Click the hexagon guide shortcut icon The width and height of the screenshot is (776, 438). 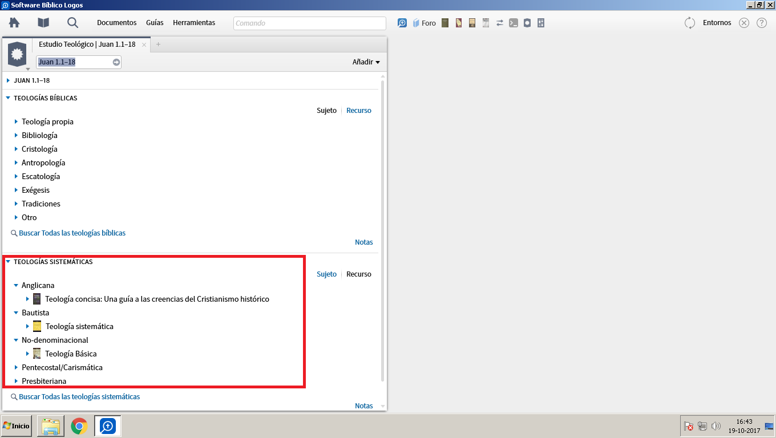pyautogui.click(x=527, y=23)
